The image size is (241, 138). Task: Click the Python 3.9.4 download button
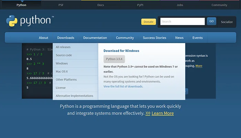(x=114, y=59)
